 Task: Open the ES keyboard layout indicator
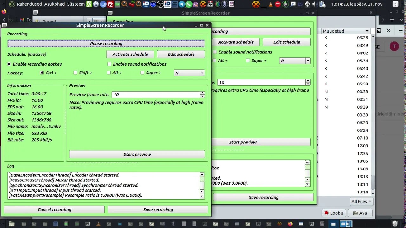[300, 4]
